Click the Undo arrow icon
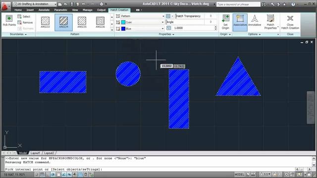 tap(84, 4)
